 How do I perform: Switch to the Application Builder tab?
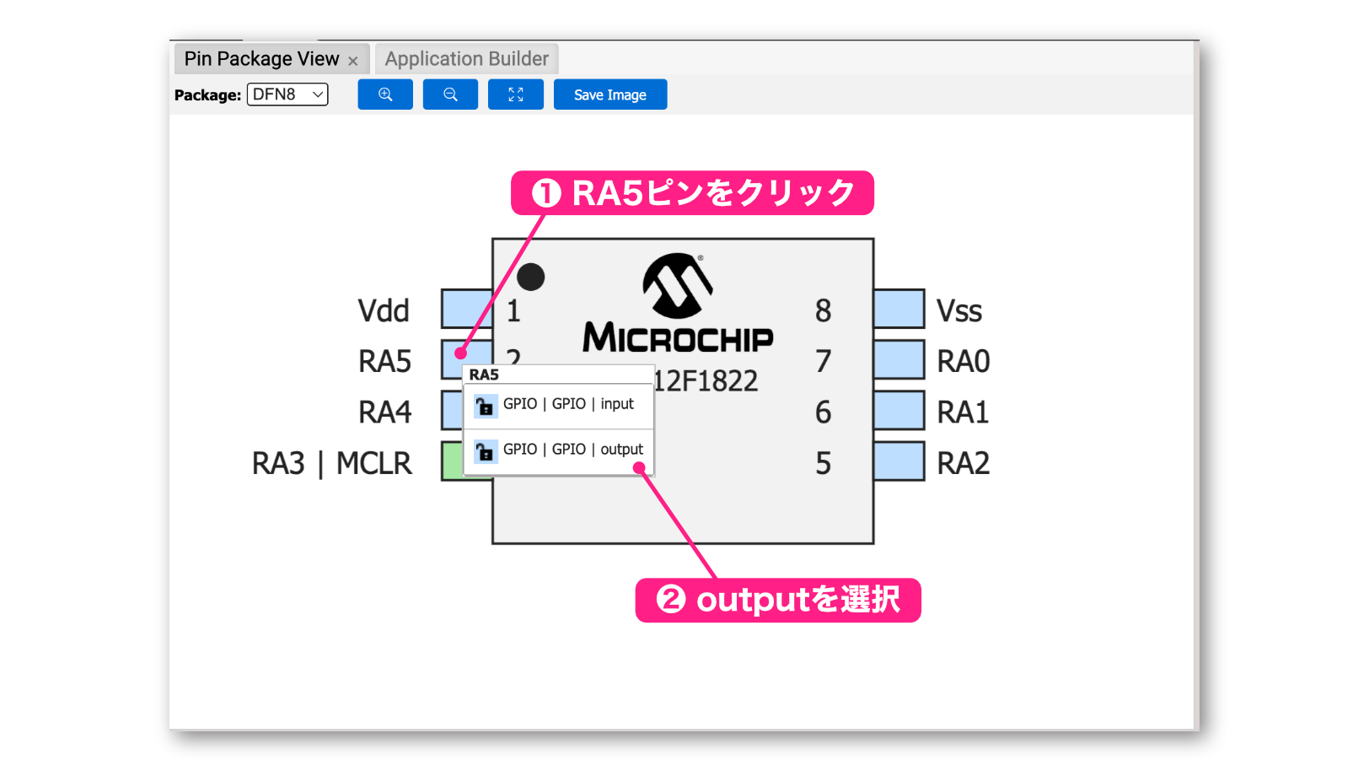(467, 59)
